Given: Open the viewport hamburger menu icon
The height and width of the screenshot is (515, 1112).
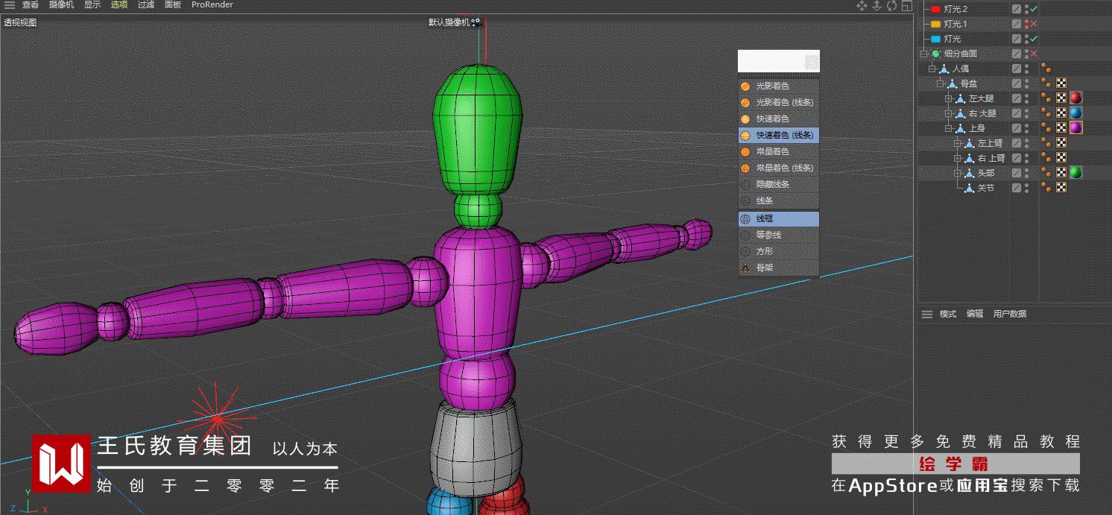Looking at the screenshot, I should (x=9, y=4).
